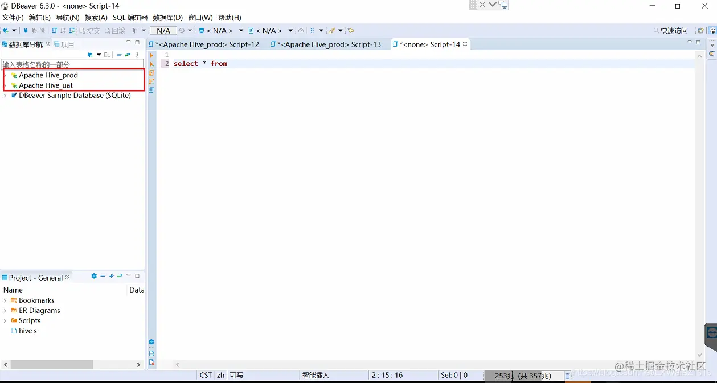Open the transaction mode dropdown arrow

144,31
